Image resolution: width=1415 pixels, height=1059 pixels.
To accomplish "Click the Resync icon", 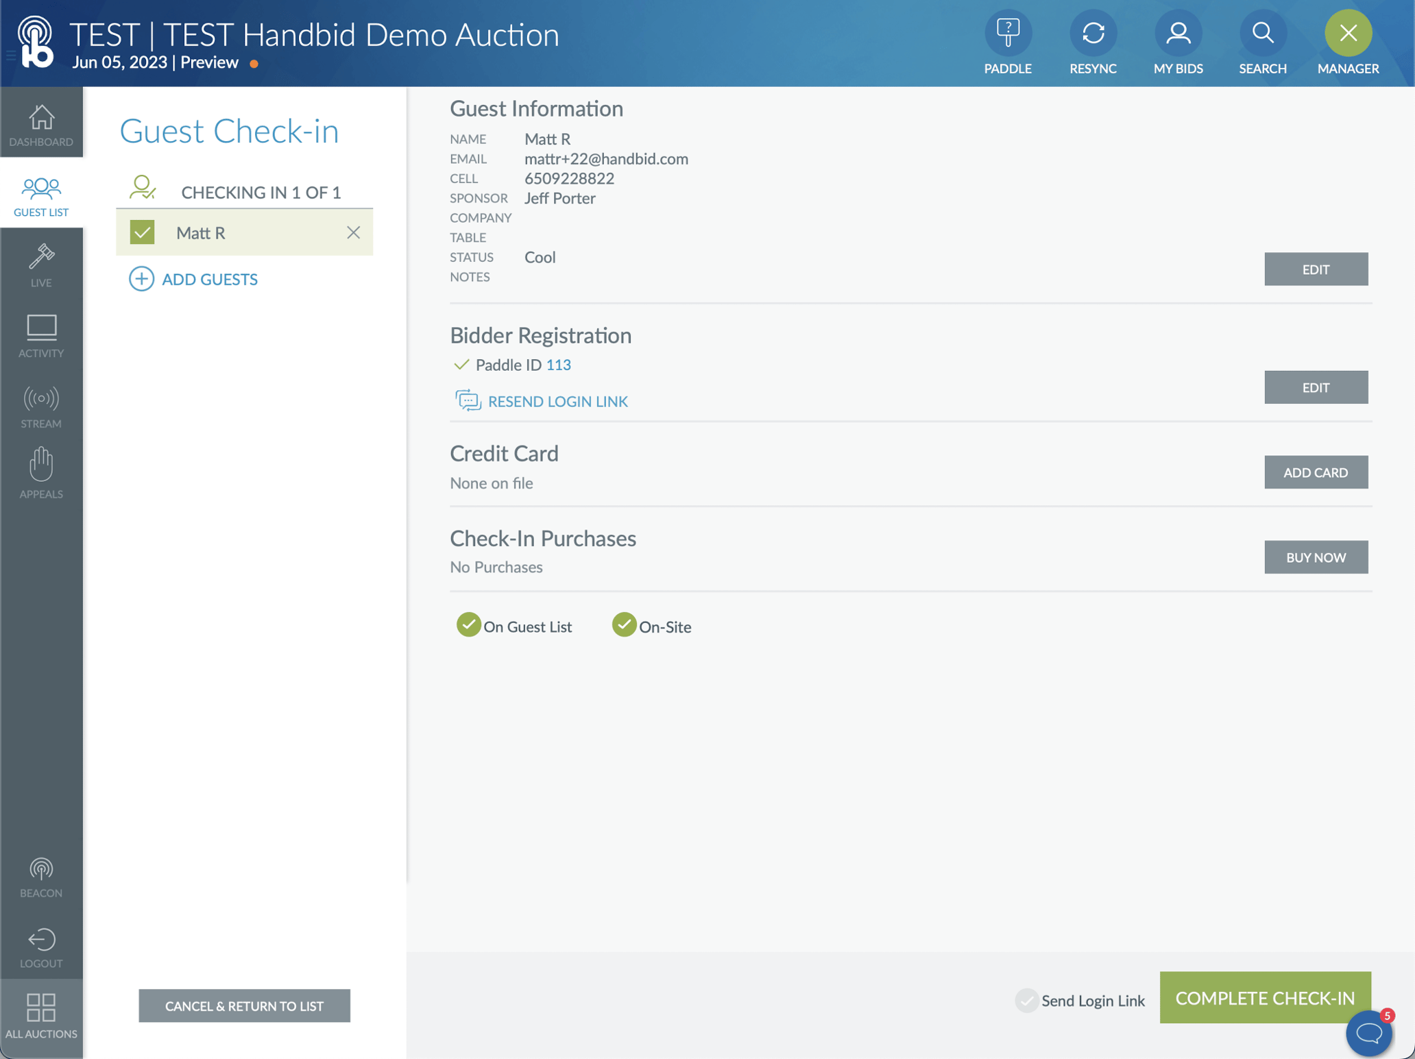I will pyautogui.click(x=1092, y=33).
